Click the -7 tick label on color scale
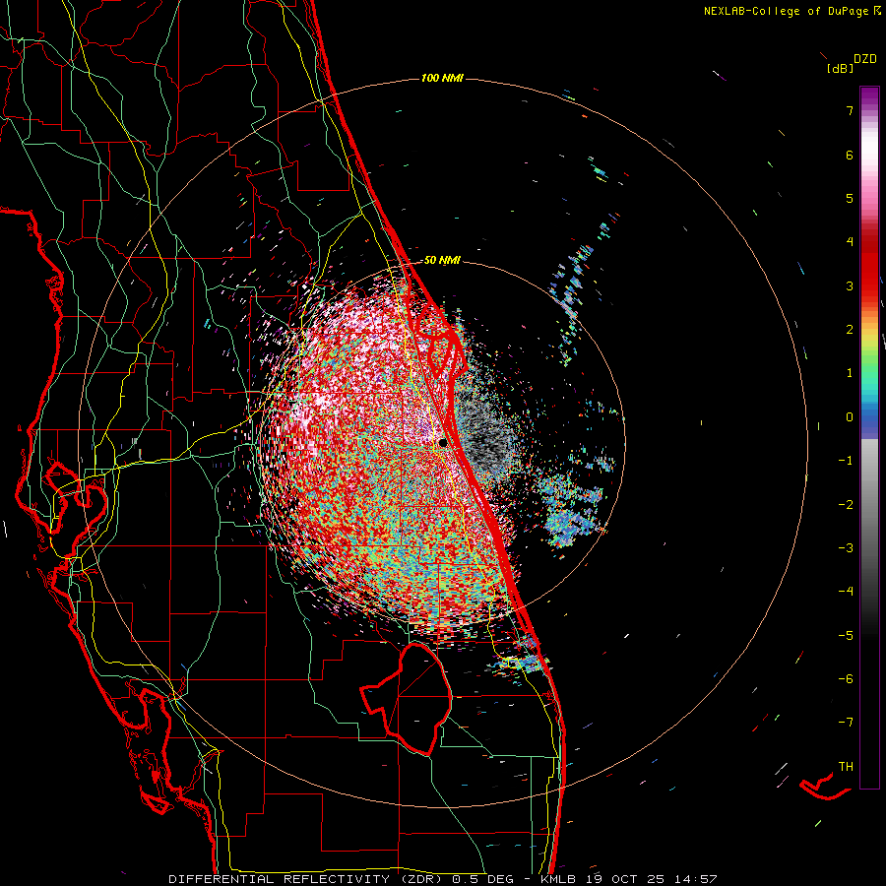This screenshot has width=886, height=886. (846, 723)
